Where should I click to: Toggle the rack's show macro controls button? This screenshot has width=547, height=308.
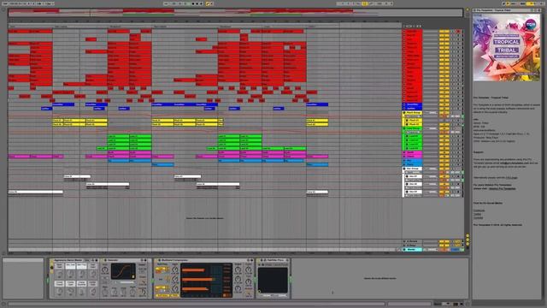pos(51,263)
